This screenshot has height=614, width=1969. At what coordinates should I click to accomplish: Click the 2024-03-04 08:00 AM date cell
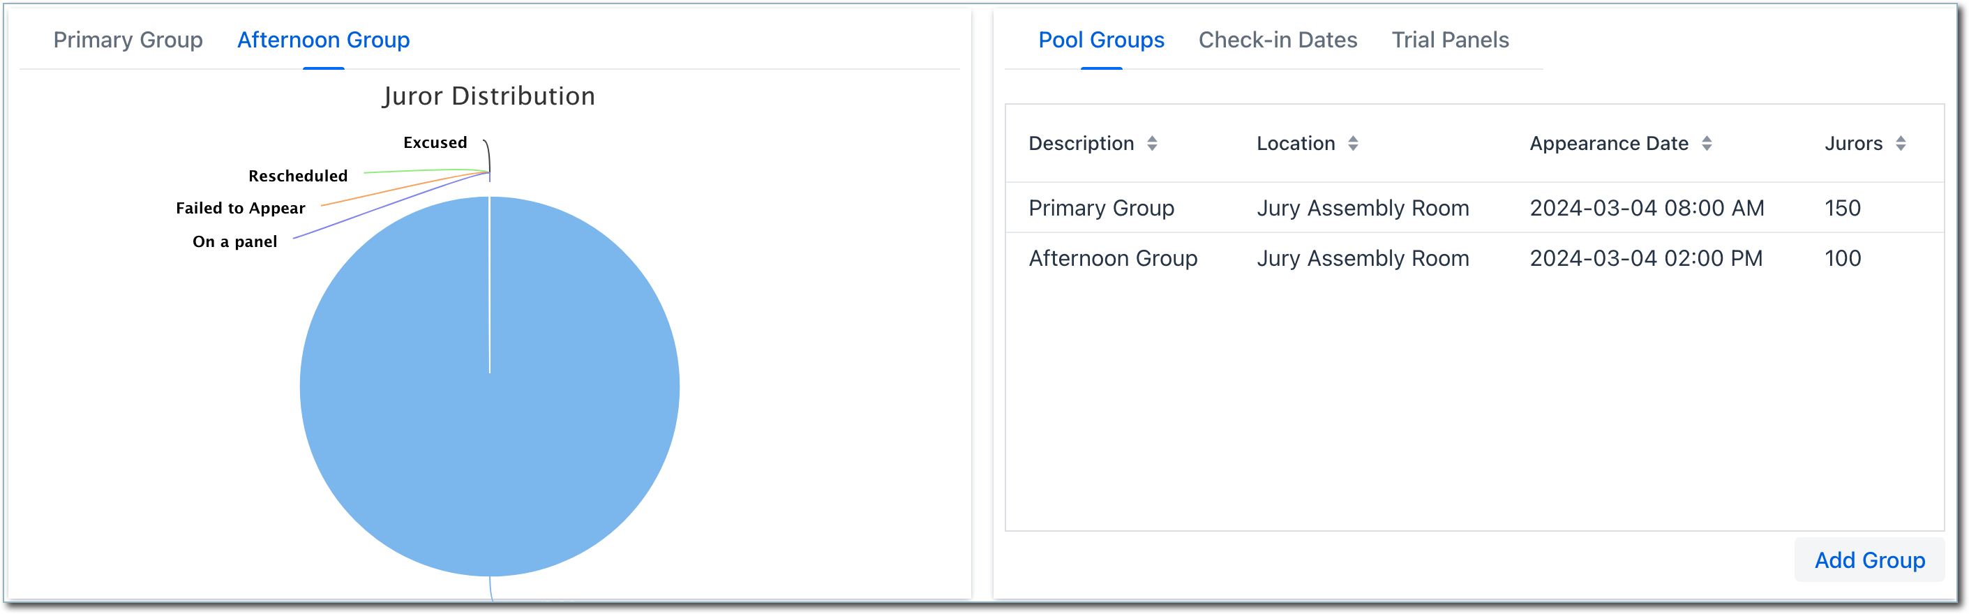(1647, 208)
